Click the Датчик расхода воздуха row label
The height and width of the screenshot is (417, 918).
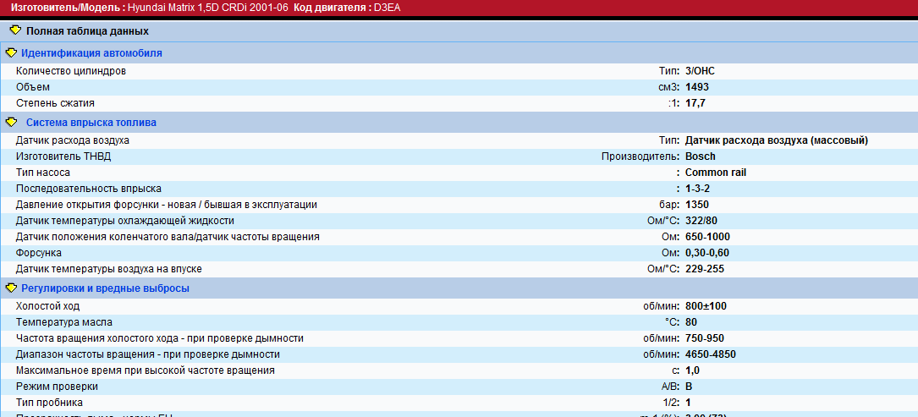pos(73,140)
